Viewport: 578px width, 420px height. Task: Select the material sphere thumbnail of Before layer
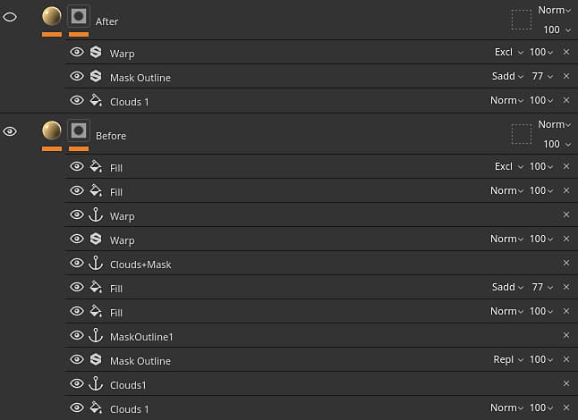point(52,130)
